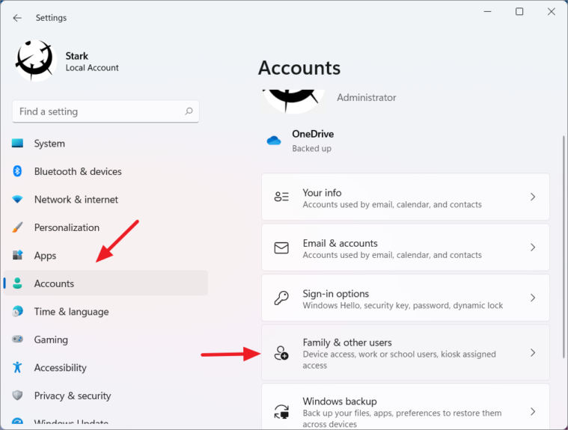Open Privacy & security settings
This screenshot has width=568, height=430.
pos(106,396)
